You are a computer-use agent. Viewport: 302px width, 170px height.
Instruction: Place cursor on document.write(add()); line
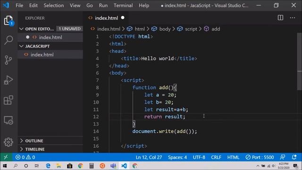pos(165,131)
